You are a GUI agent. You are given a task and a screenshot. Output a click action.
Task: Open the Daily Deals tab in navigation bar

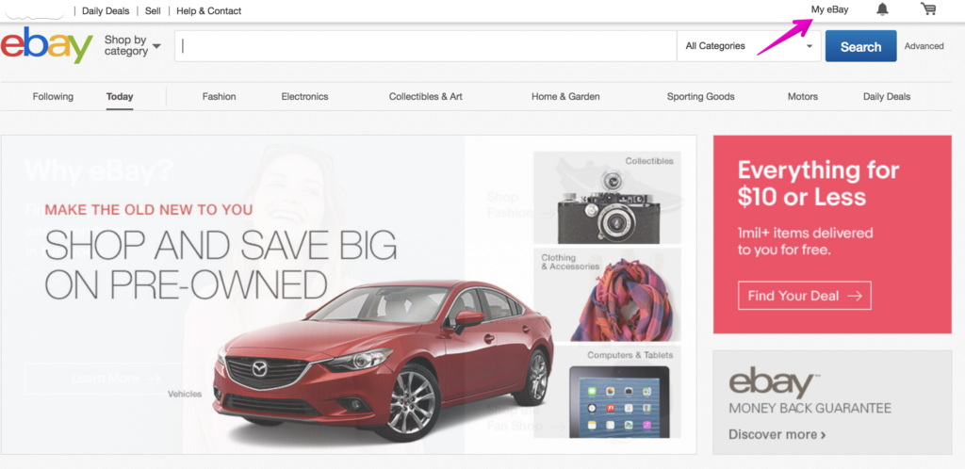point(886,96)
